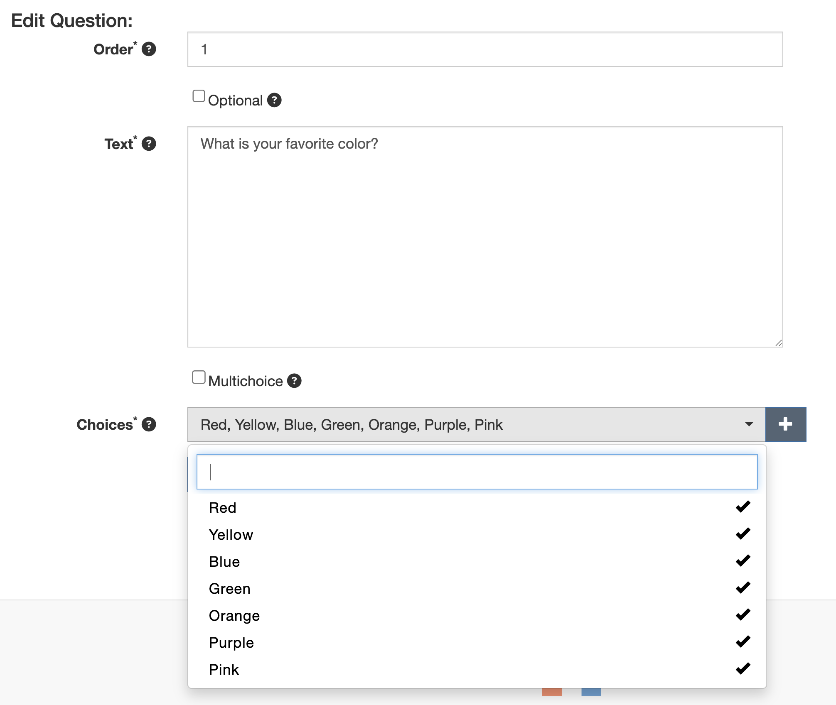Enable the Optional checkbox
The height and width of the screenshot is (705, 836).
(199, 96)
